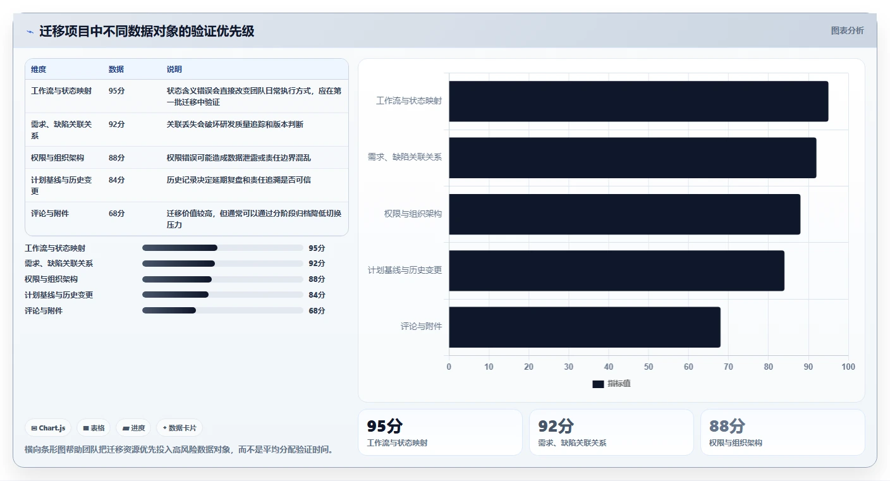This screenshot has width=890, height=481.
Task: Click the description 关联丢失会破坏研发质量追踪和版本判断
Action: click(x=235, y=125)
